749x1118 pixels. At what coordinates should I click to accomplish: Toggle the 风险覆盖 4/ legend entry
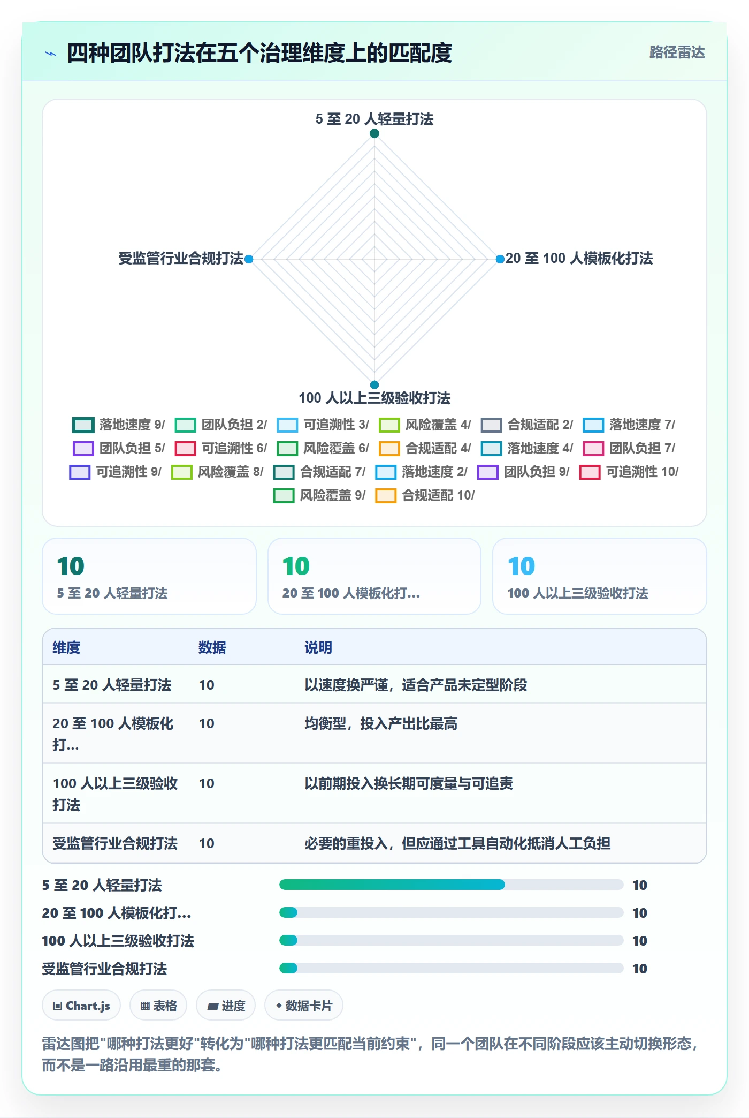[x=425, y=425]
